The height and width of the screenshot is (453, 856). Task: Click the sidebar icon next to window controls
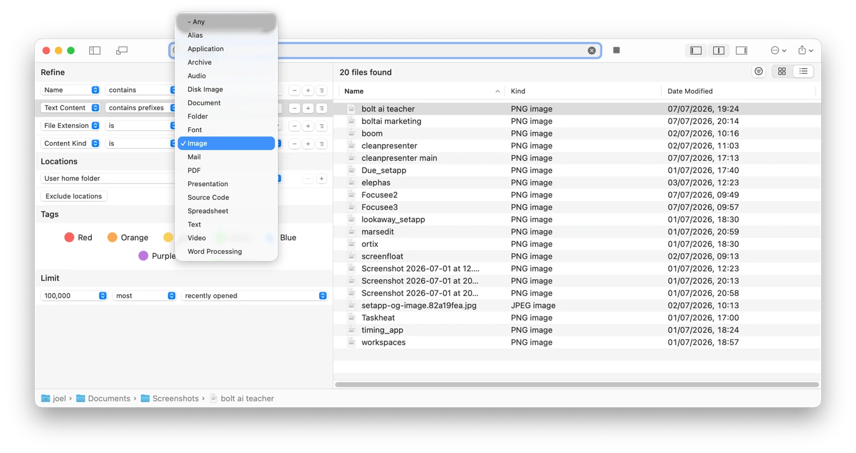click(x=95, y=50)
